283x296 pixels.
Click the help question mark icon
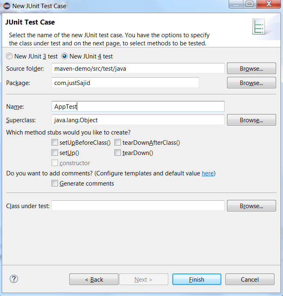(x=14, y=279)
